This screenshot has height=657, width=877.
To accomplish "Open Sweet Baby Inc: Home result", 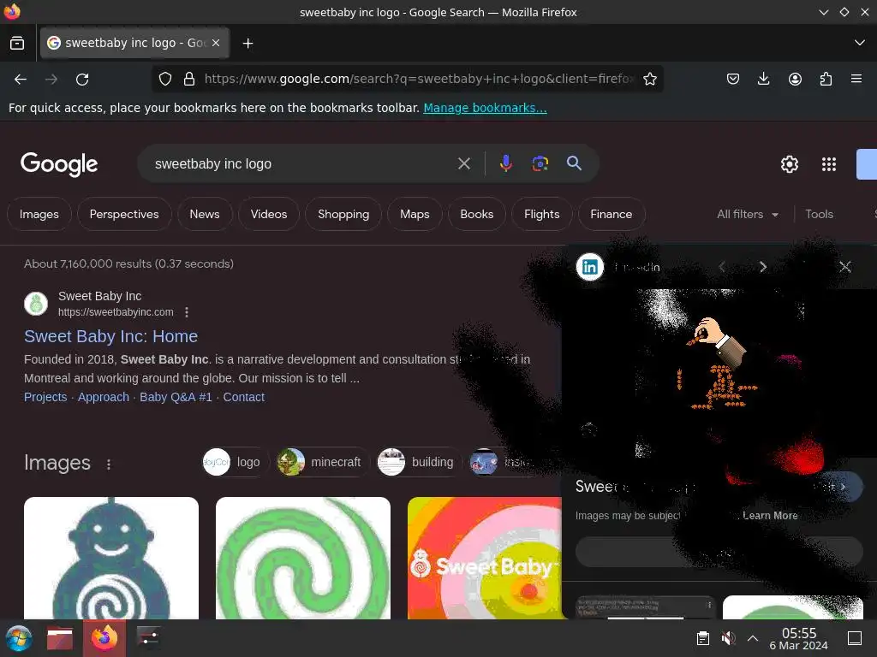I will pyautogui.click(x=110, y=336).
